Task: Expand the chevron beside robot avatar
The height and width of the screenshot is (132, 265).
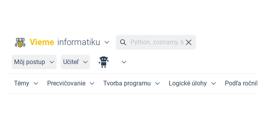Action: pos(124,62)
